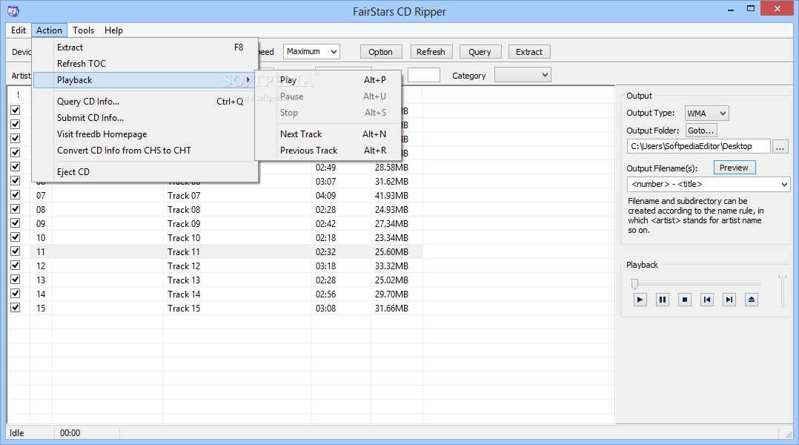
Task: Choose Visit freedb Homepage menu item
Action: click(x=145, y=134)
